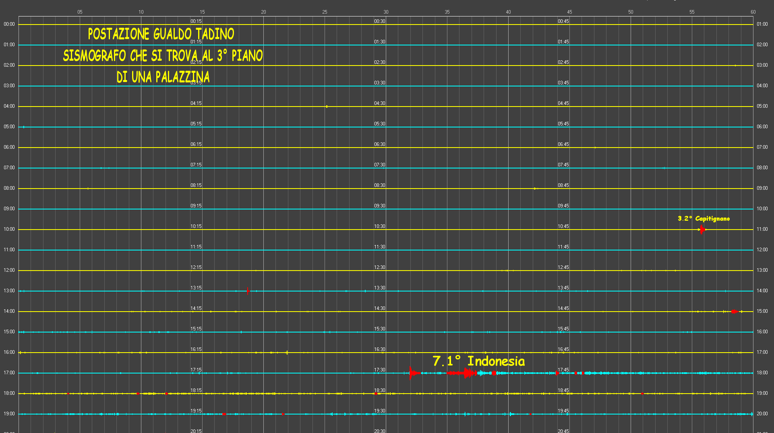The width and height of the screenshot is (774, 433).
Task: Click the 00:00 hour label at trace start
Action: 9,24
